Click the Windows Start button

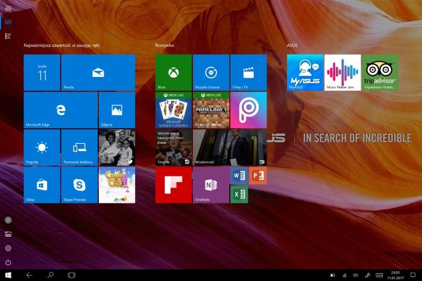[8, 275]
